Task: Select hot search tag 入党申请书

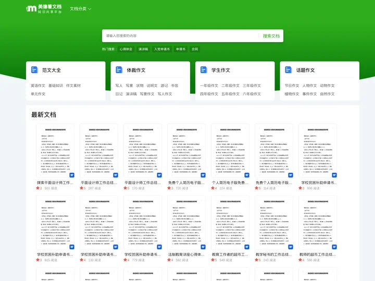Action: click(162, 49)
